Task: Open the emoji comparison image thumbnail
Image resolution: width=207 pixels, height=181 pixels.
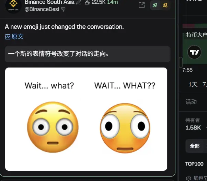Action: tap(86, 119)
